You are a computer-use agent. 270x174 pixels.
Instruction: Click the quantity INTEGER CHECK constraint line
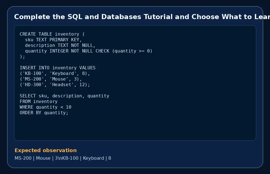point(89,51)
